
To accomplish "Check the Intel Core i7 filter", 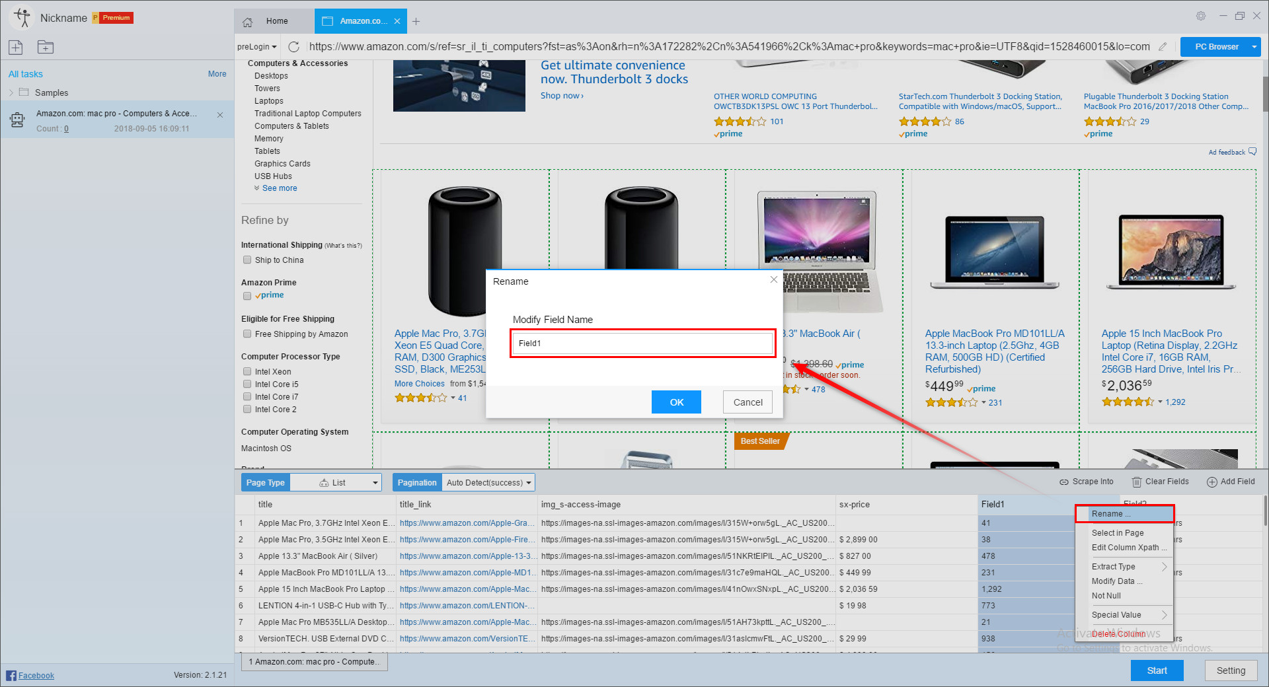I will point(247,397).
